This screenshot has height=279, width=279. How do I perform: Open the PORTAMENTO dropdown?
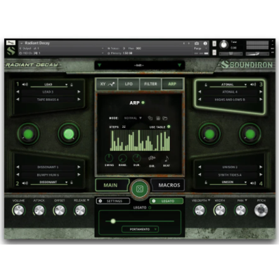pos(140,229)
